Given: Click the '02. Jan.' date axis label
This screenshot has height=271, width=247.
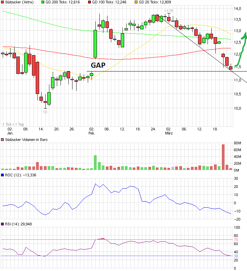Looking at the screenshot, I should [10, 131].
